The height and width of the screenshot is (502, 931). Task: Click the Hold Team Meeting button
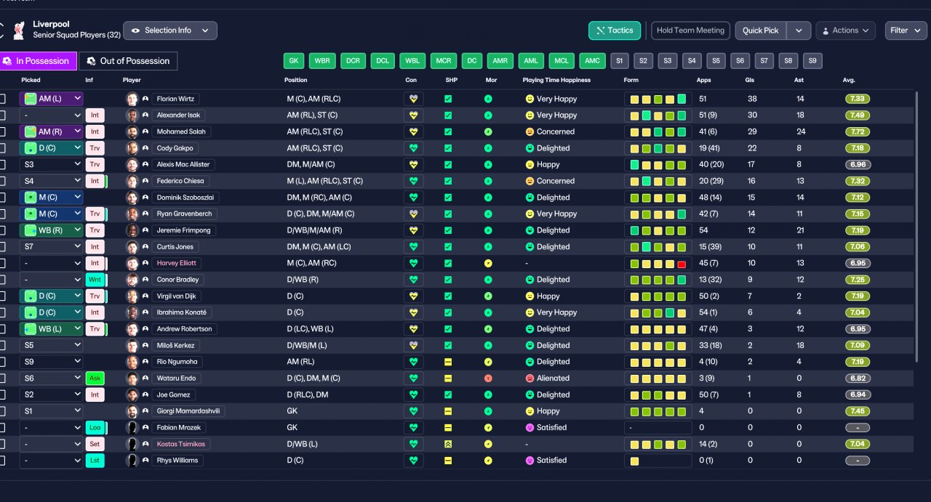click(x=690, y=31)
